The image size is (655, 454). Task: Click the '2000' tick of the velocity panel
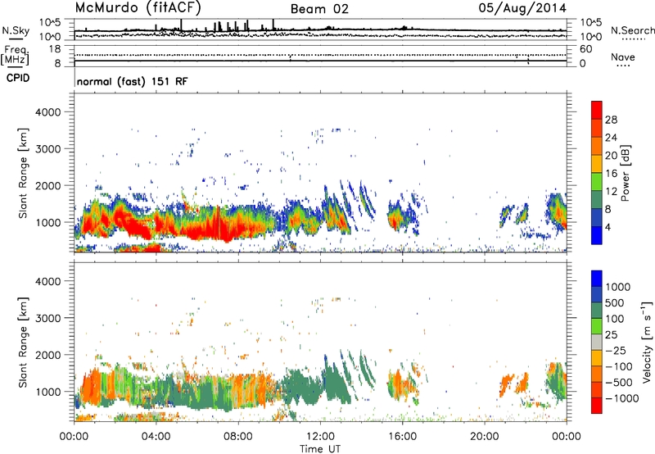[48, 355]
